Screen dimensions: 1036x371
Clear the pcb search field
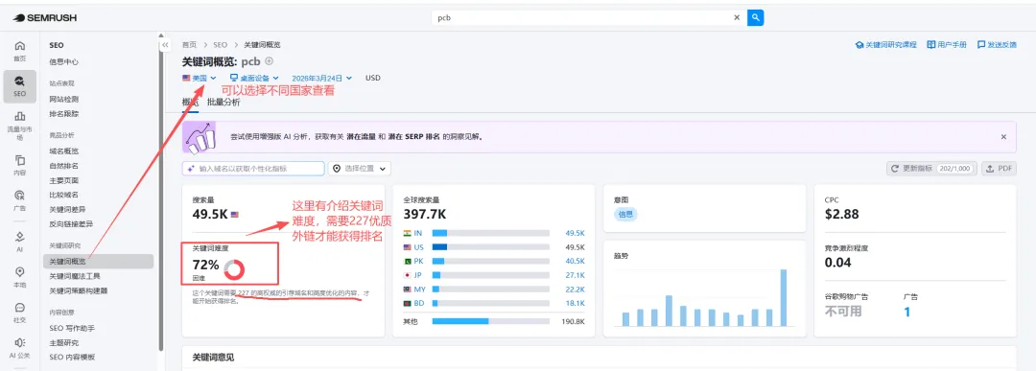pos(737,18)
